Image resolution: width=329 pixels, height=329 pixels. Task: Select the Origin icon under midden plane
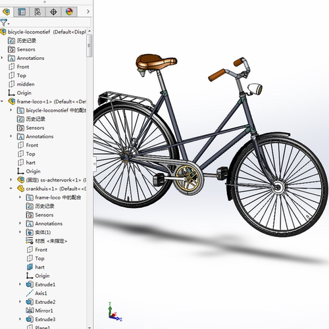click(11, 93)
